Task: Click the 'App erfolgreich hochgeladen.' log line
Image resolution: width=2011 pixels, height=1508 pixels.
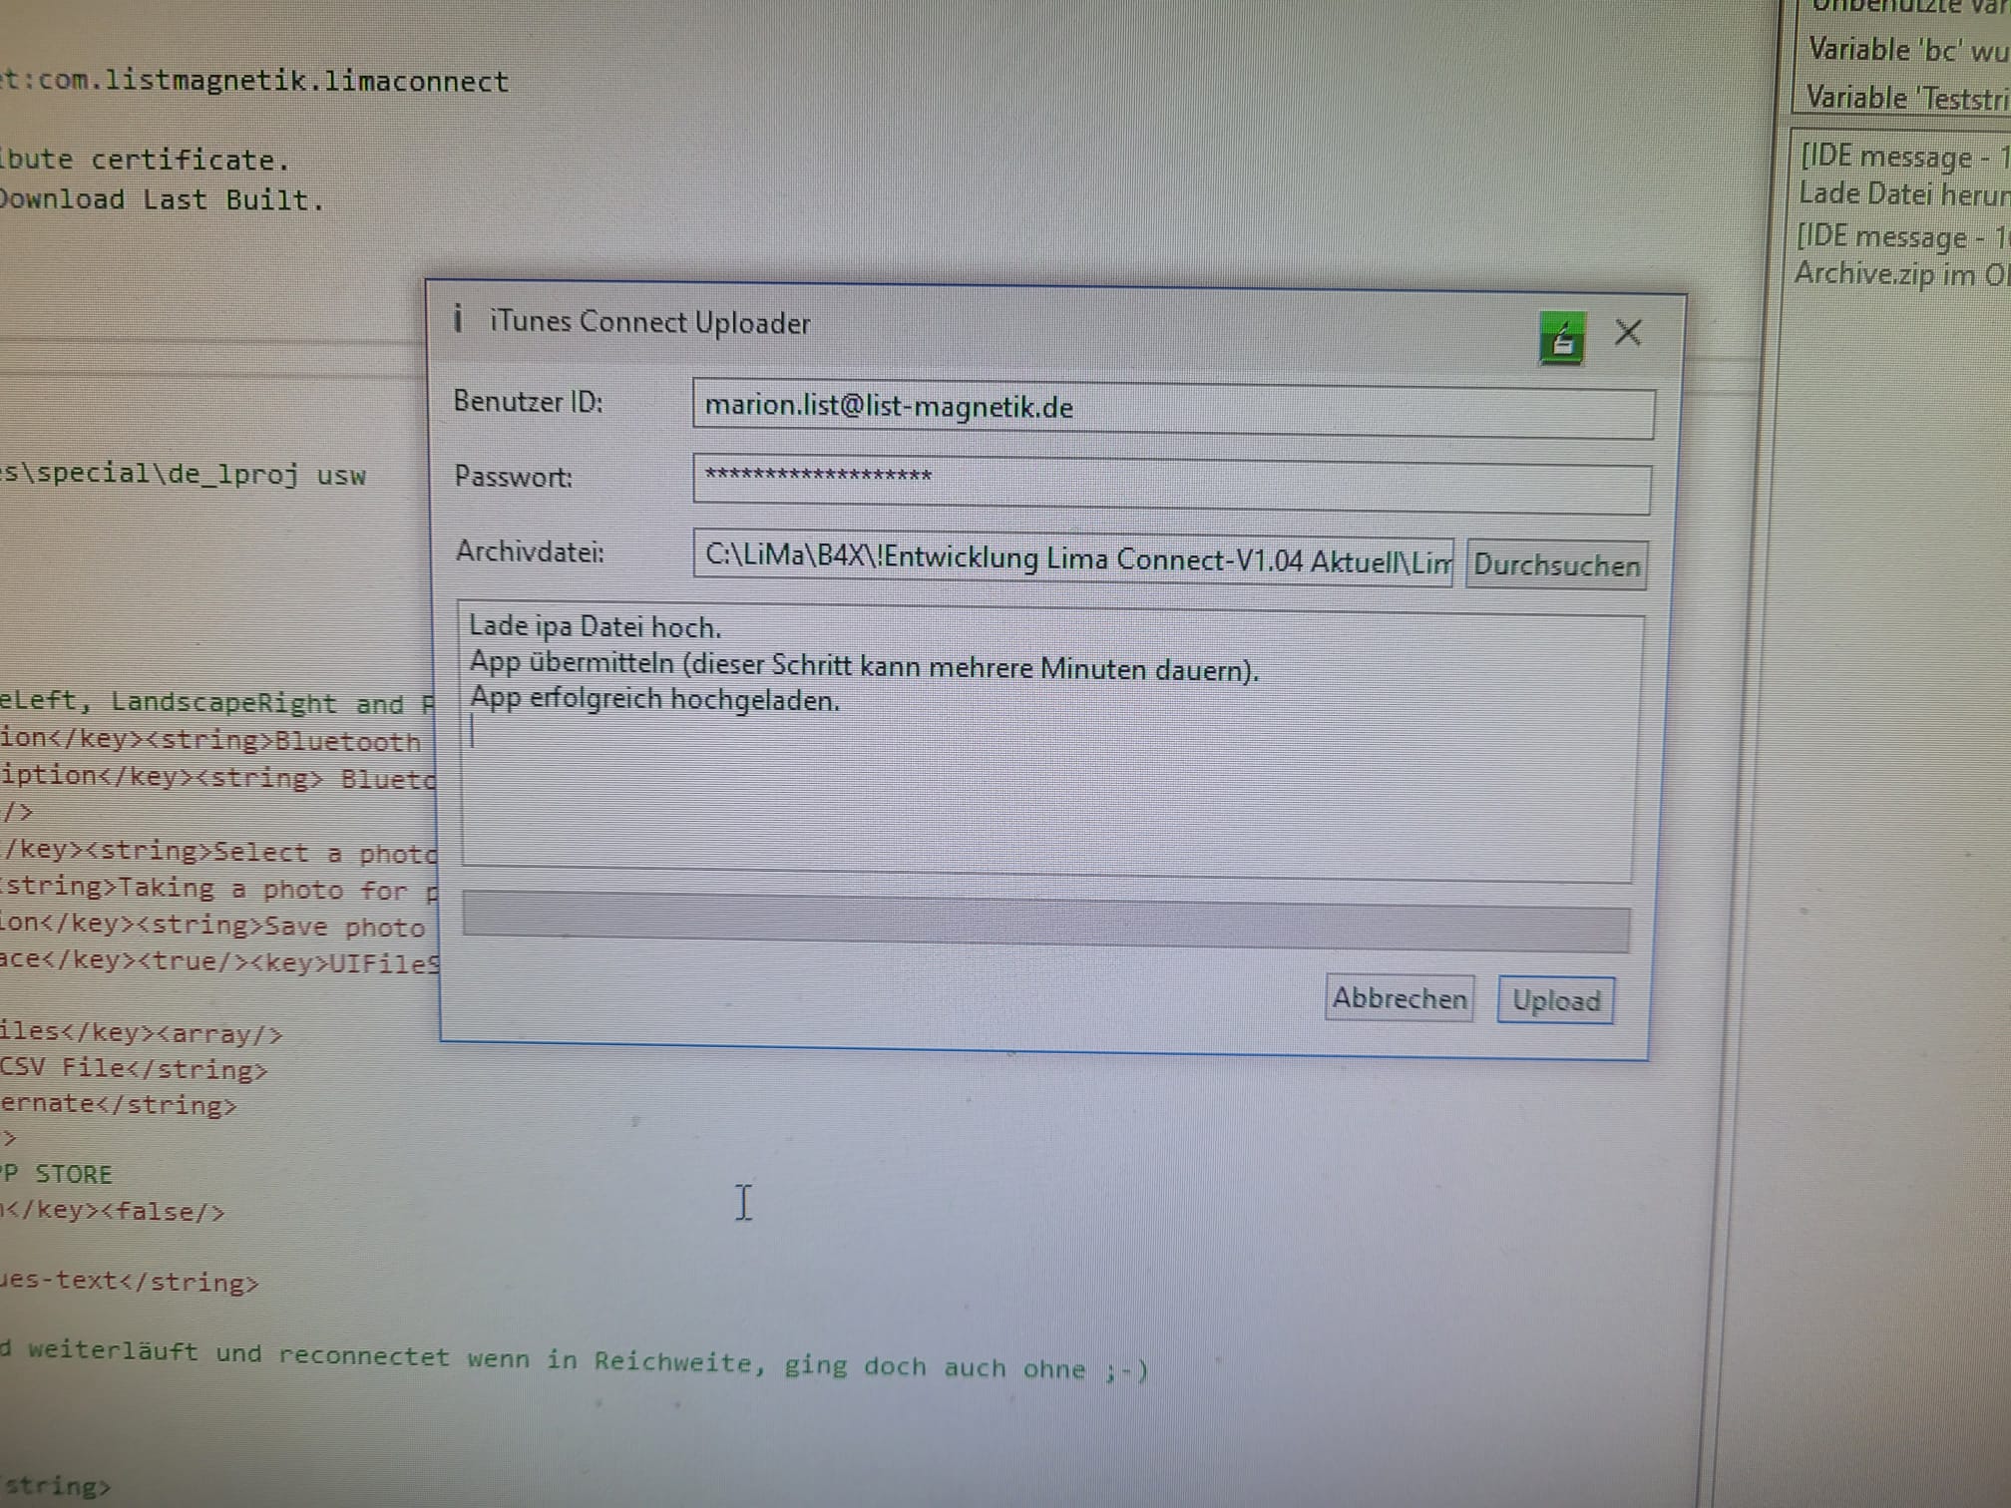Action: pyautogui.click(x=654, y=700)
